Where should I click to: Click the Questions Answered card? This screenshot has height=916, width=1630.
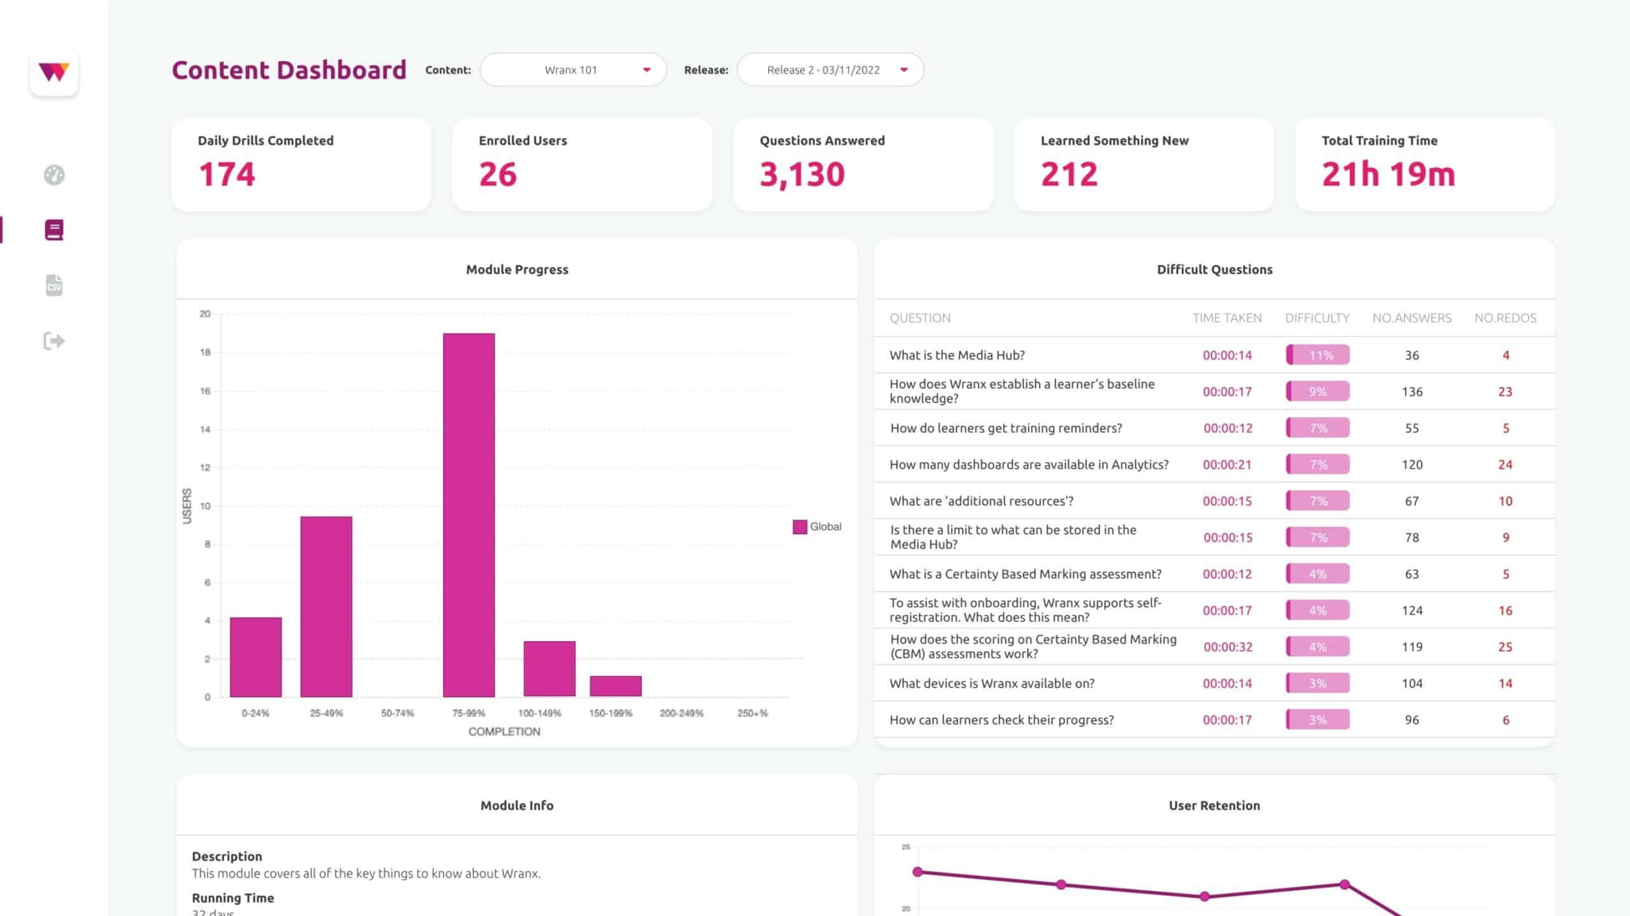click(863, 164)
